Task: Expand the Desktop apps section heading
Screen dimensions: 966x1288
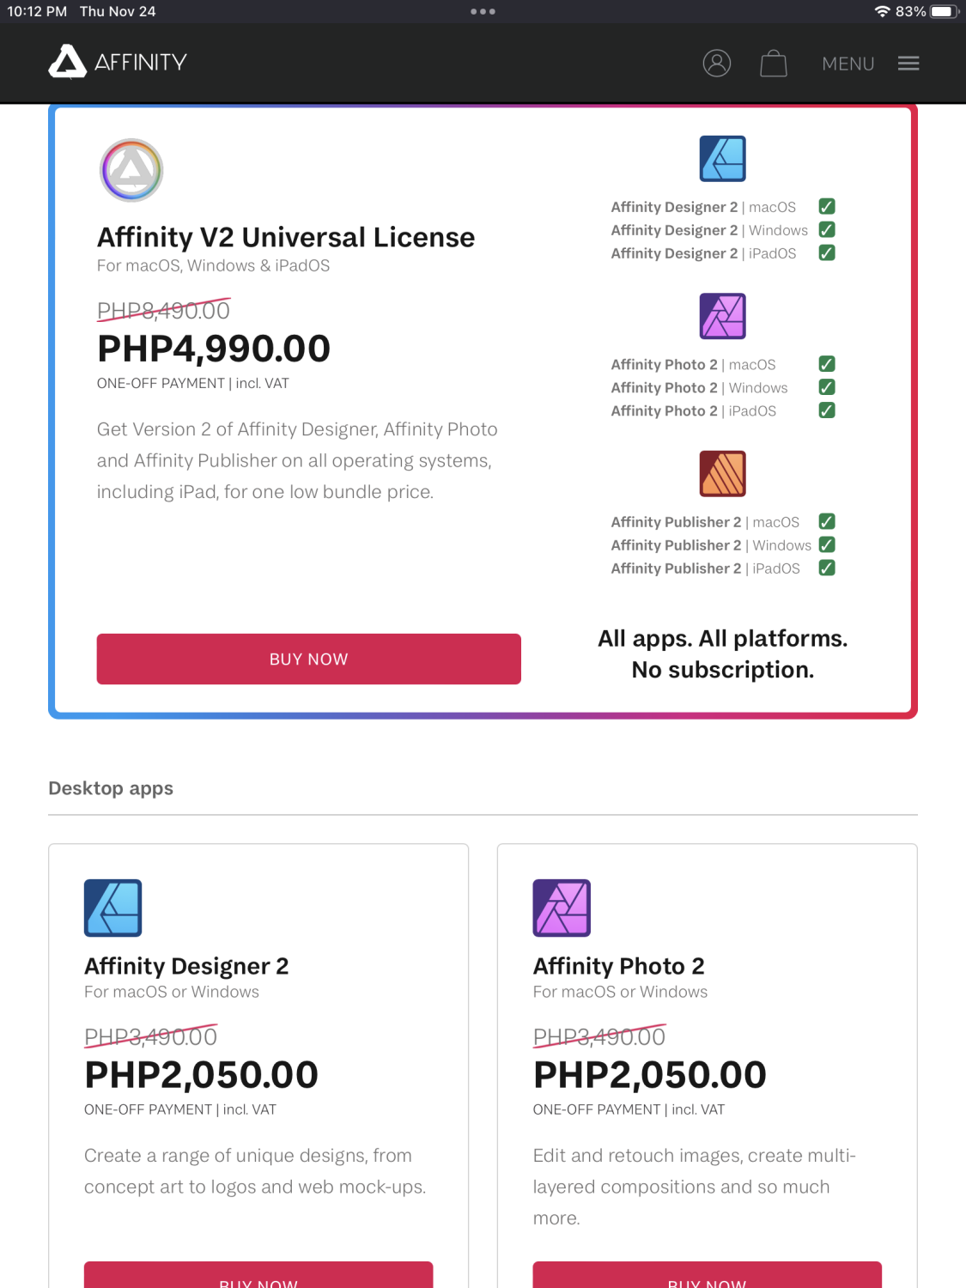Action: click(111, 787)
